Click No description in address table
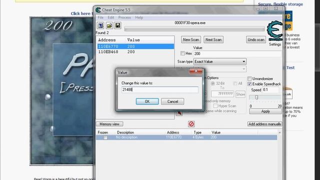 [x=126, y=137]
